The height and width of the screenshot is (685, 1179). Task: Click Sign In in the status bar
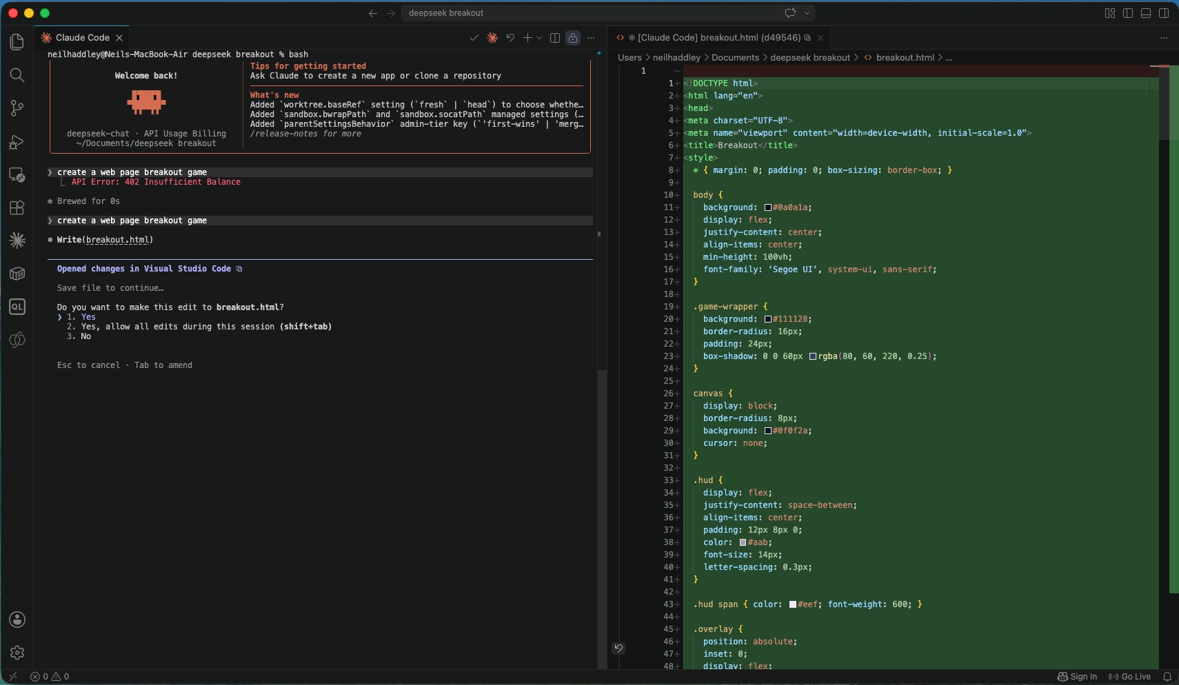click(x=1077, y=677)
